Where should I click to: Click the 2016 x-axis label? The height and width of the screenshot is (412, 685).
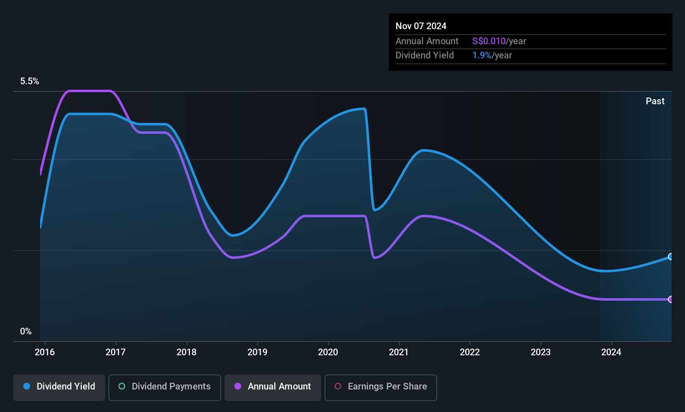(45, 352)
